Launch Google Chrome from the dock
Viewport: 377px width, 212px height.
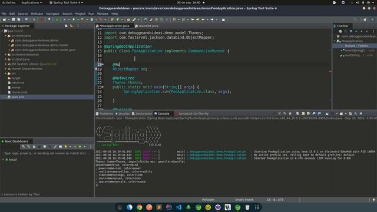pos(139,207)
